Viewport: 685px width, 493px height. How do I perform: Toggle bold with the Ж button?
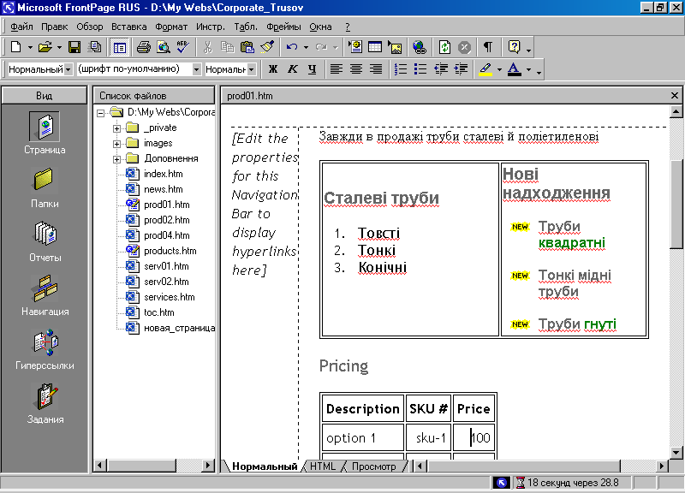pos(273,69)
